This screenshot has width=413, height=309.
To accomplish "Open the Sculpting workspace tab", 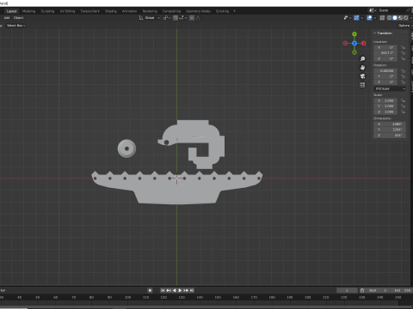I will 47,11.
